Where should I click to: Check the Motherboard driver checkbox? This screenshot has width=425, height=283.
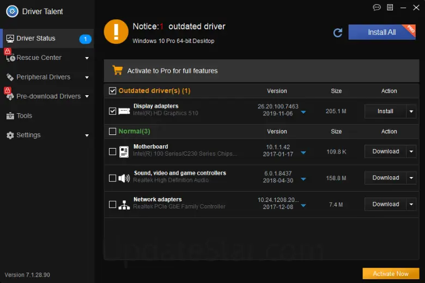(x=112, y=152)
